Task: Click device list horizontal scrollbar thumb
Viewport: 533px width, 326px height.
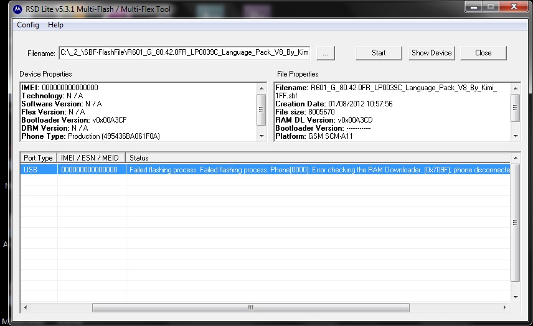Action: (x=251, y=307)
